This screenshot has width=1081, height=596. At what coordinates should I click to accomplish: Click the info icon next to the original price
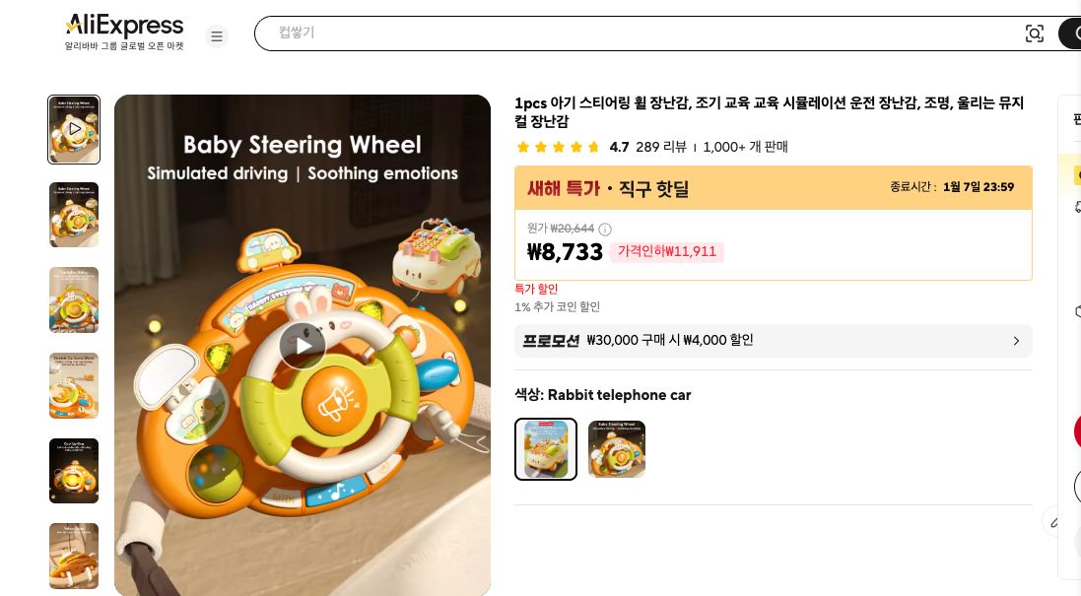point(604,229)
